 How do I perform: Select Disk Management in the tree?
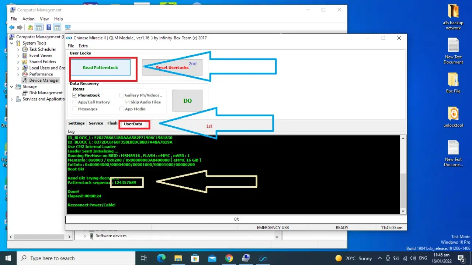click(42, 93)
